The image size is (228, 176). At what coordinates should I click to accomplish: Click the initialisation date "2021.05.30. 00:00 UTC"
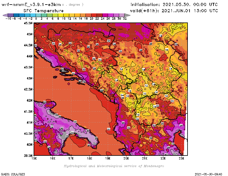click(190, 5)
